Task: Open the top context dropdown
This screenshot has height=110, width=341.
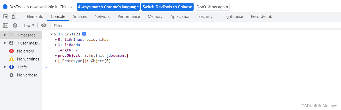Action: [29, 26]
